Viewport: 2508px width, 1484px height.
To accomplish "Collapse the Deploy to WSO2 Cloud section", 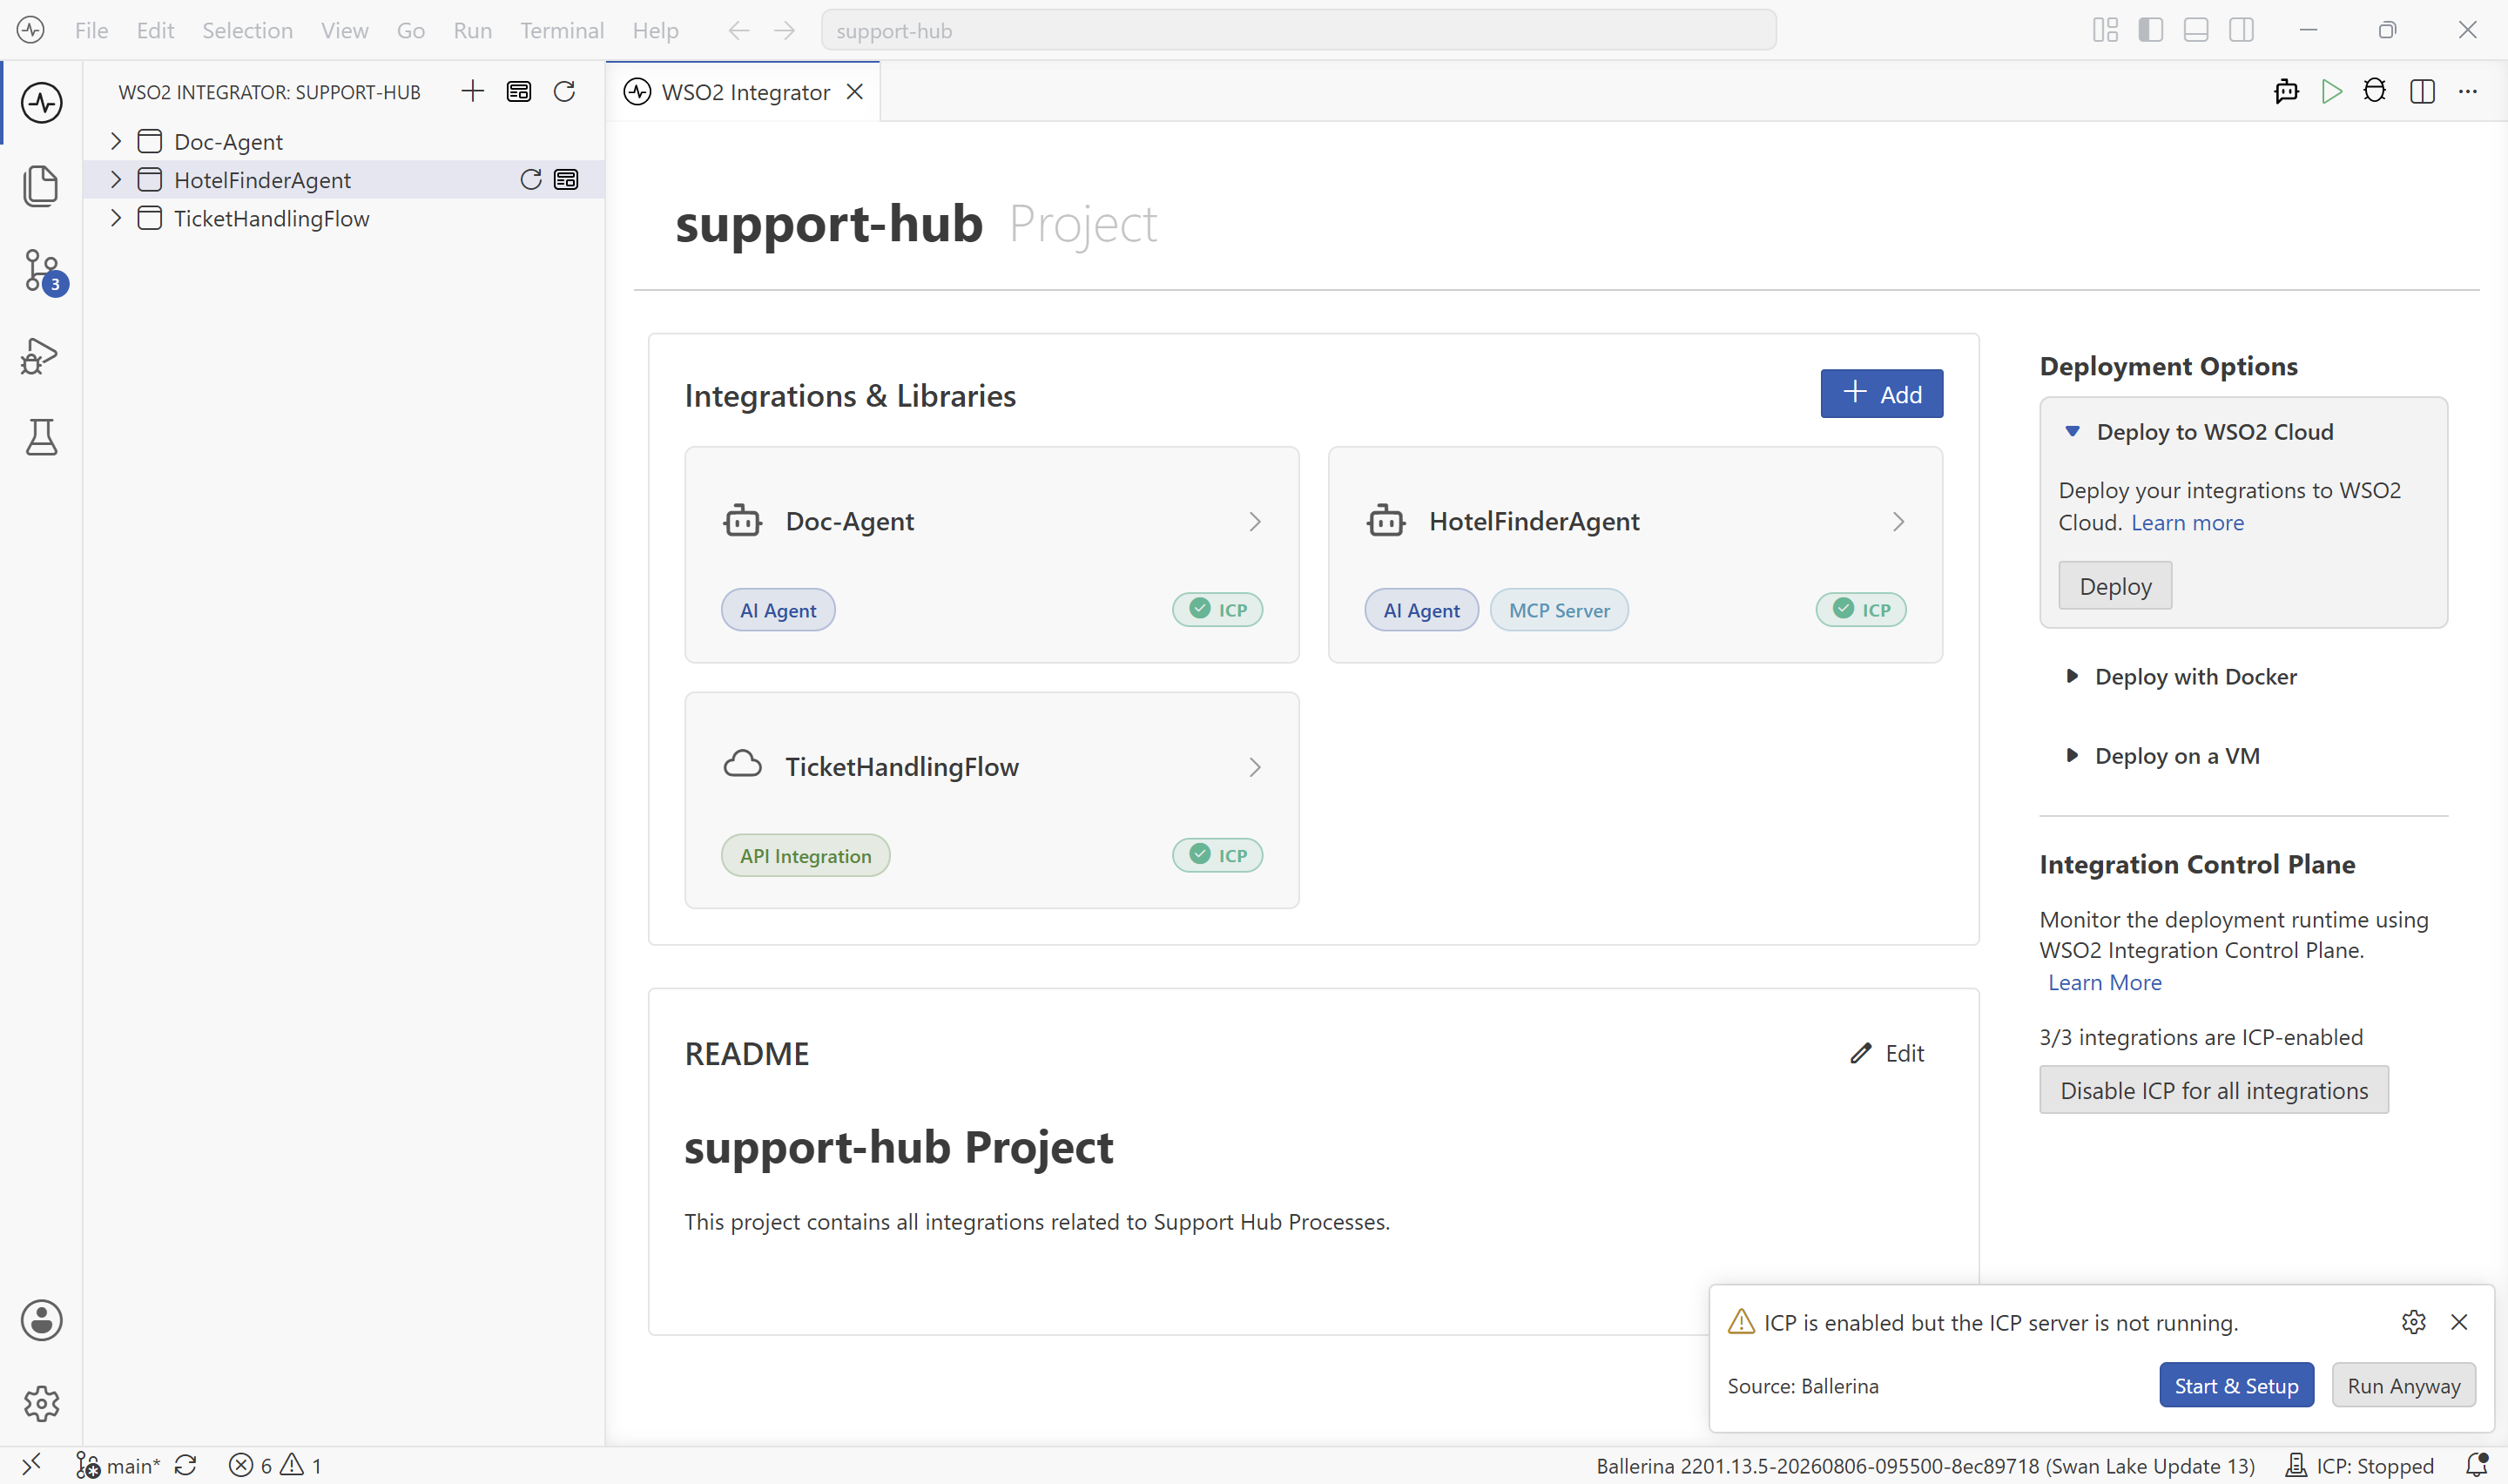I will (2073, 432).
